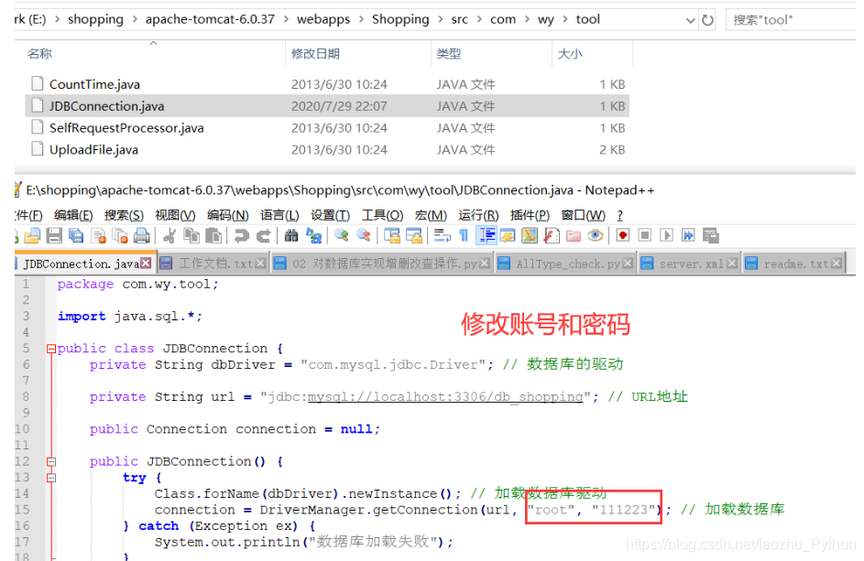Screen dimensions: 864x561
Task: Open the 工具(O) menu
Action: 382,215
